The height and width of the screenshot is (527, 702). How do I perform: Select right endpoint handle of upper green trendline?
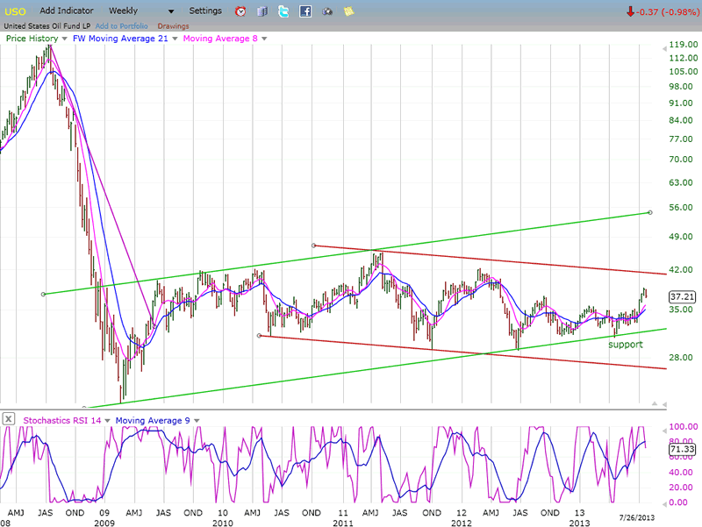(649, 212)
